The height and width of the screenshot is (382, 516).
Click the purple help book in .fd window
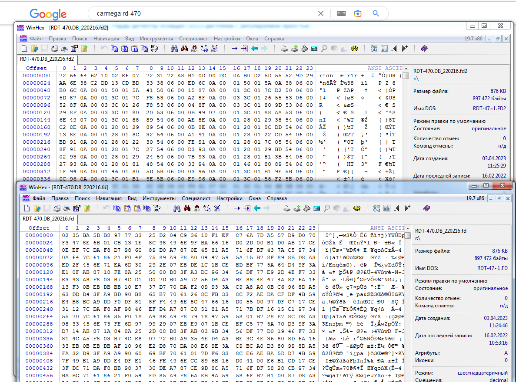(426, 208)
